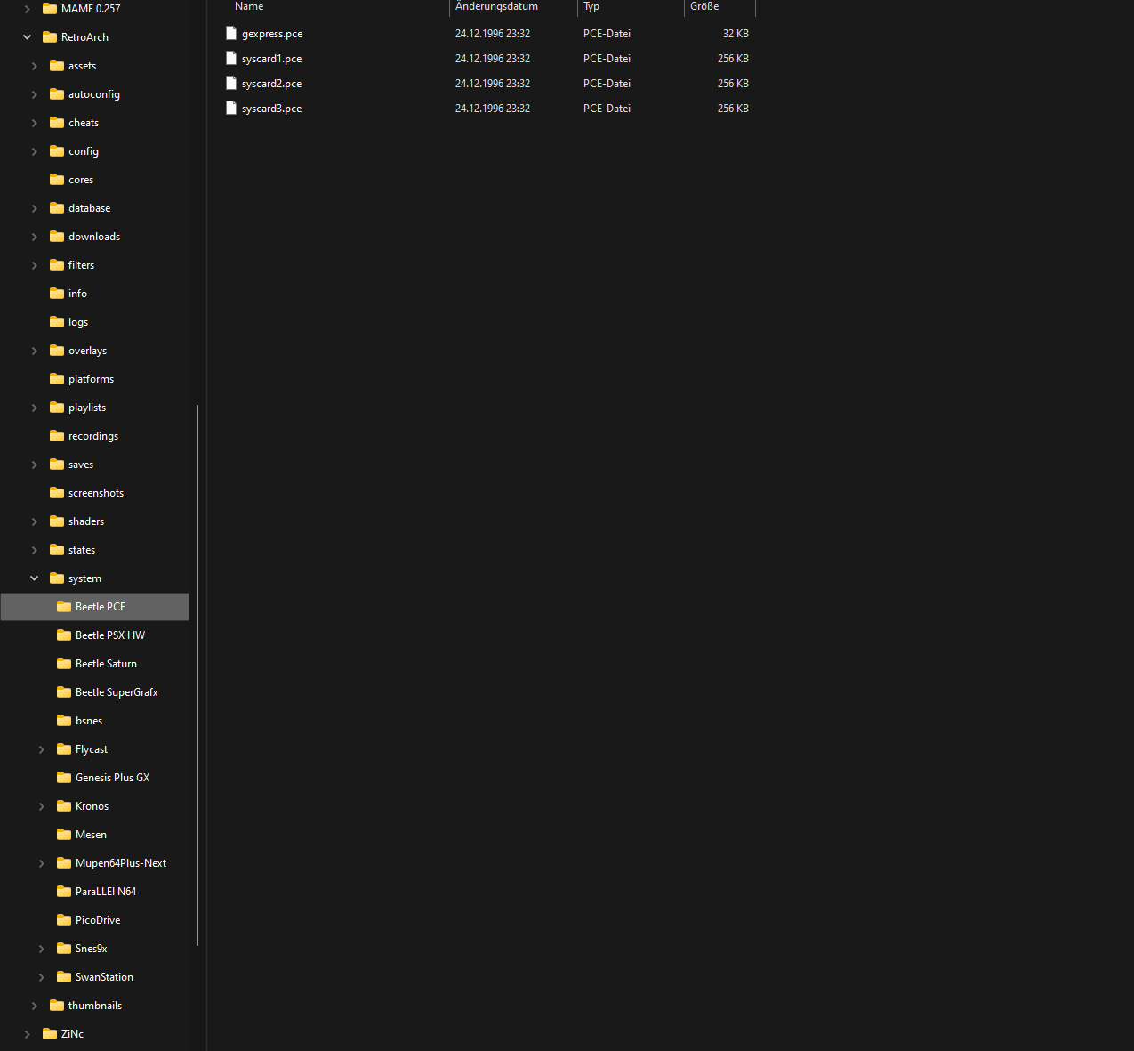This screenshot has width=1134, height=1051.
Task: Open the config folder in tree
Action: click(84, 151)
